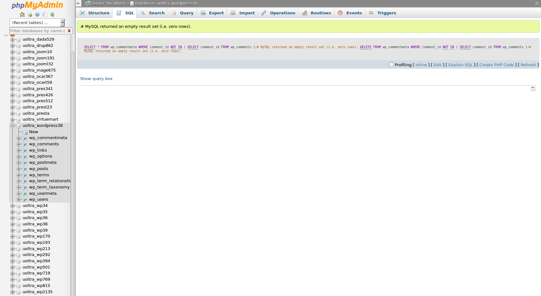Viewport: 541px width, 296px height.
Task: Click the Database: uoltra_wordpress38 breadcrumb
Action: coord(166,3)
